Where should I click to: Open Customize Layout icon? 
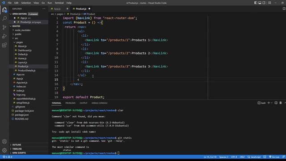click(x=269, y=3)
